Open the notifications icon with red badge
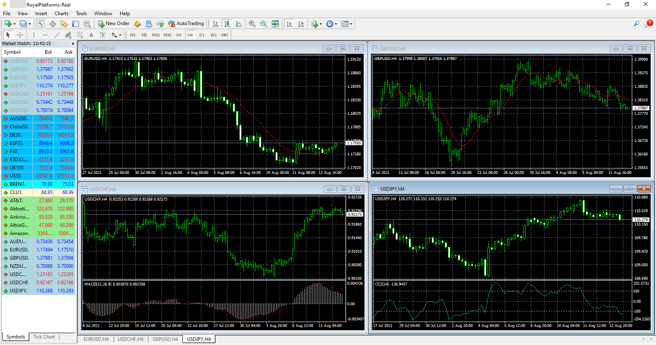656x345 pixels. pos(648,23)
